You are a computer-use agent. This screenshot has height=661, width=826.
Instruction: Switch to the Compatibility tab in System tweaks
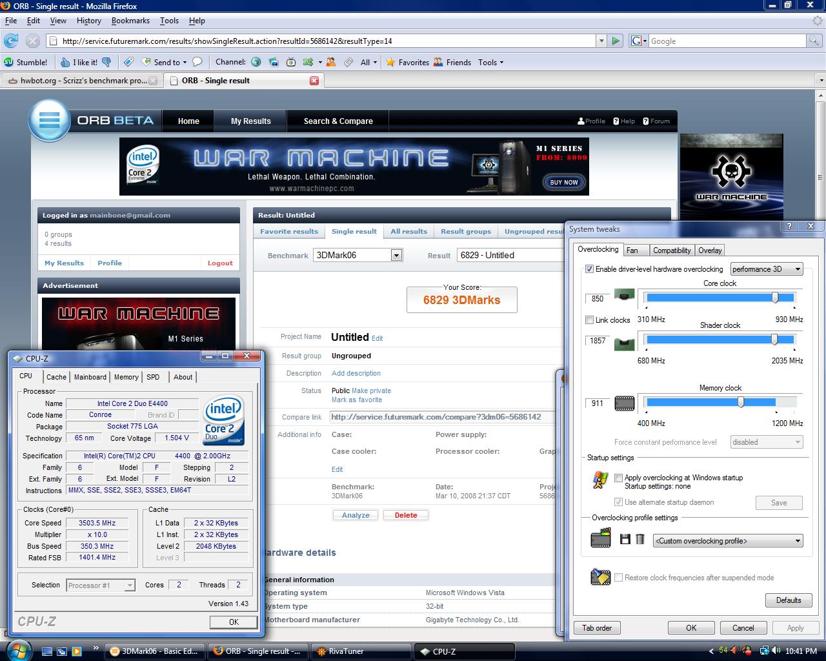tap(672, 250)
